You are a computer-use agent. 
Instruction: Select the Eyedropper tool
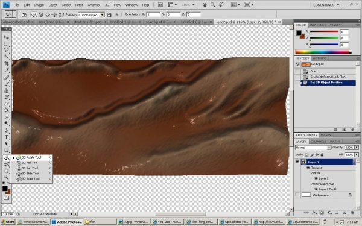click(x=6, y=70)
